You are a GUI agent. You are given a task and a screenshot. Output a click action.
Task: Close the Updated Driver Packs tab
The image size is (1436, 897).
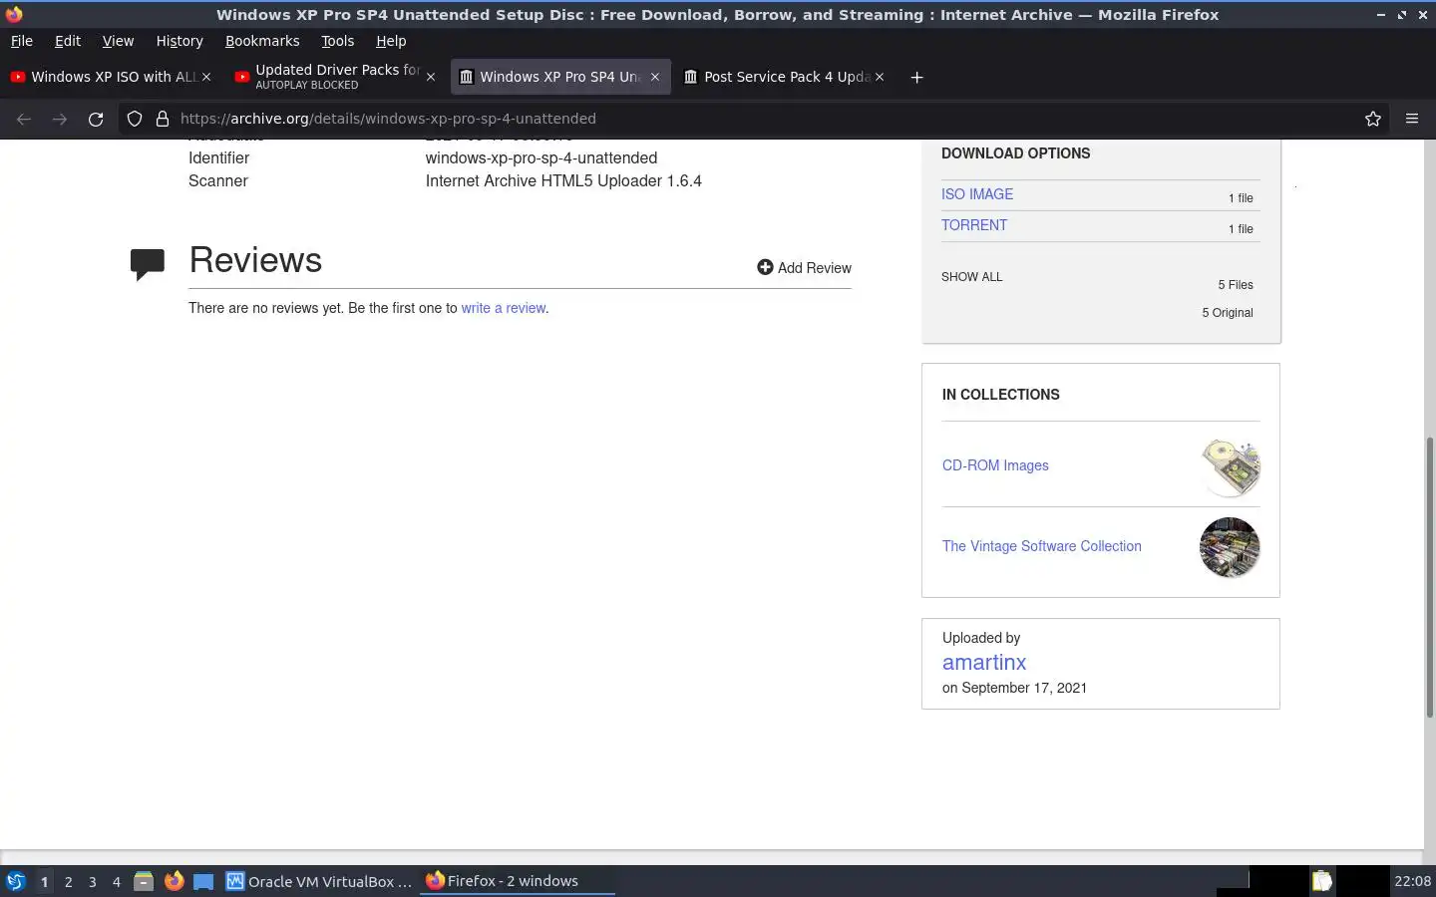point(431,77)
